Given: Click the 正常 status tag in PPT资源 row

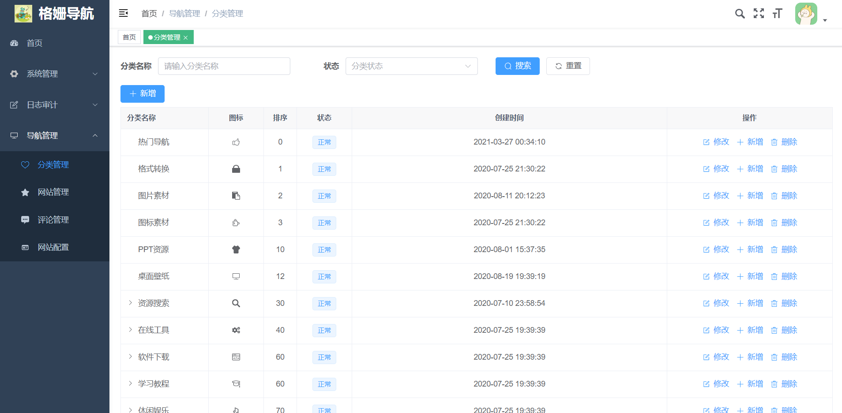Looking at the screenshot, I should [324, 250].
